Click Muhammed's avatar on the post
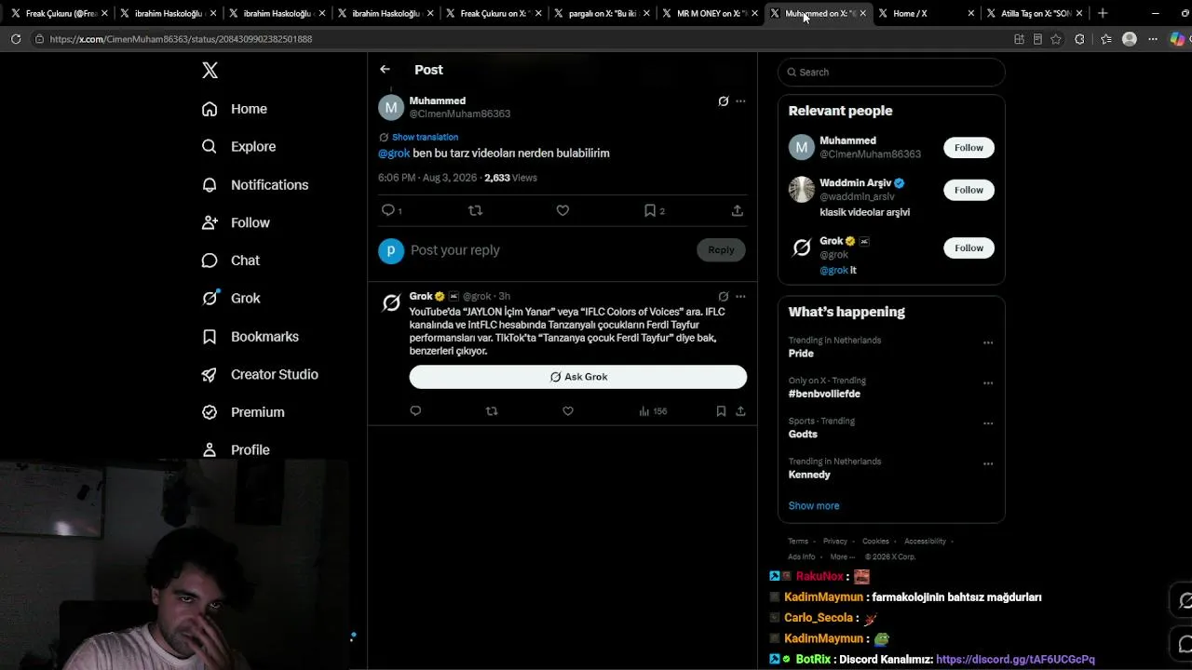 (391, 108)
